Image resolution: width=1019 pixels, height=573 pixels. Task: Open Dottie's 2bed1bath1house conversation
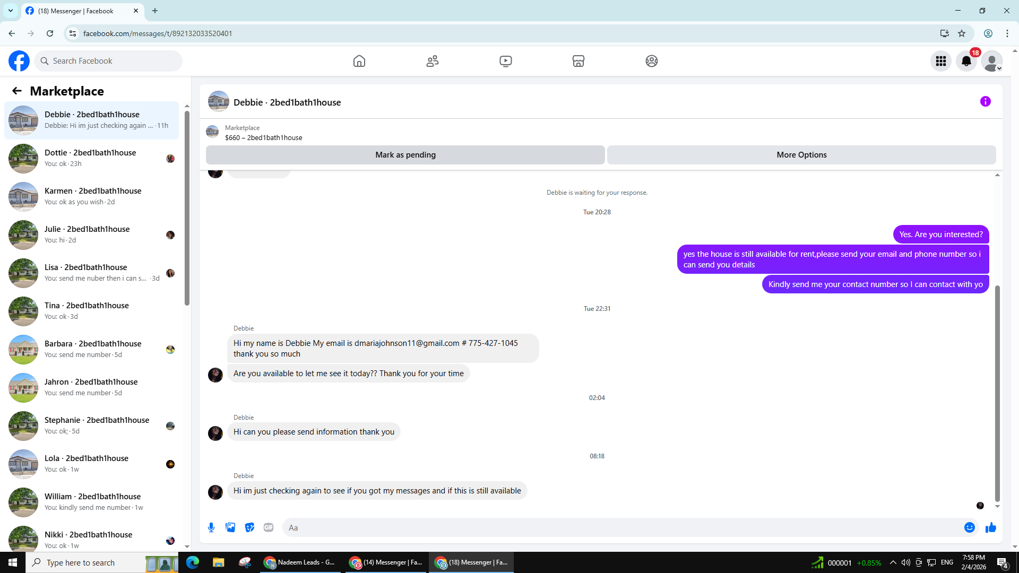90,158
